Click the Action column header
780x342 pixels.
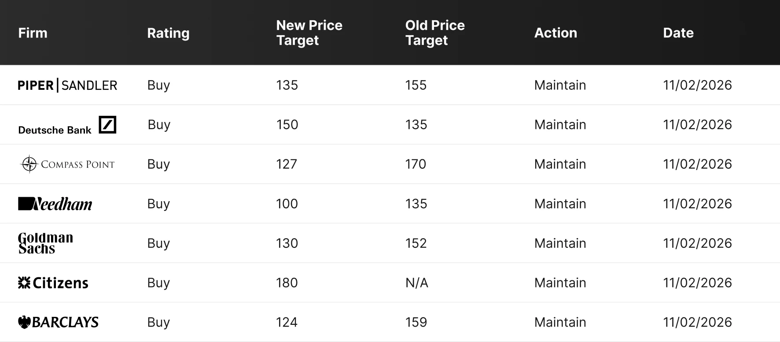tap(556, 33)
